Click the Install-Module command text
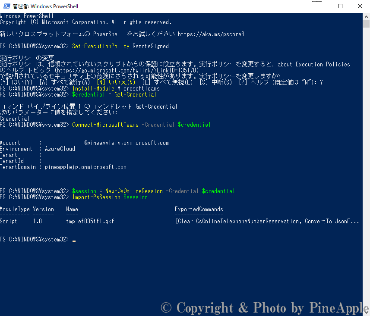Viewport: 370px width, 316px height. coord(93,88)
